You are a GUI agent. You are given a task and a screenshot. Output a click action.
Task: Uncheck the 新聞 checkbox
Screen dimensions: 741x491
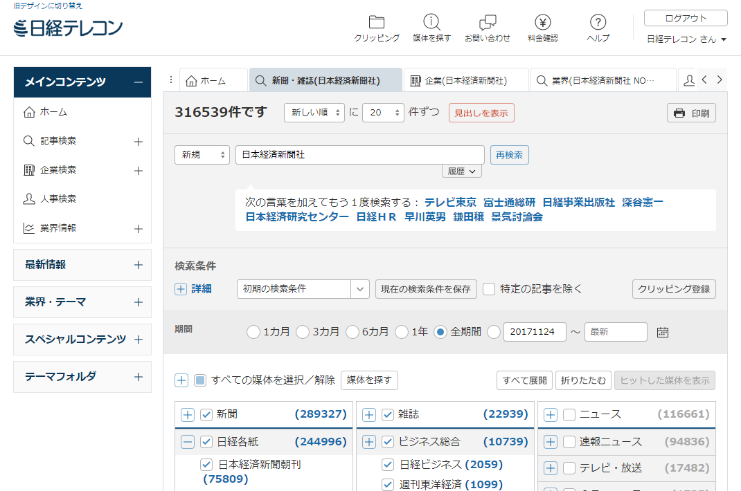206,414
